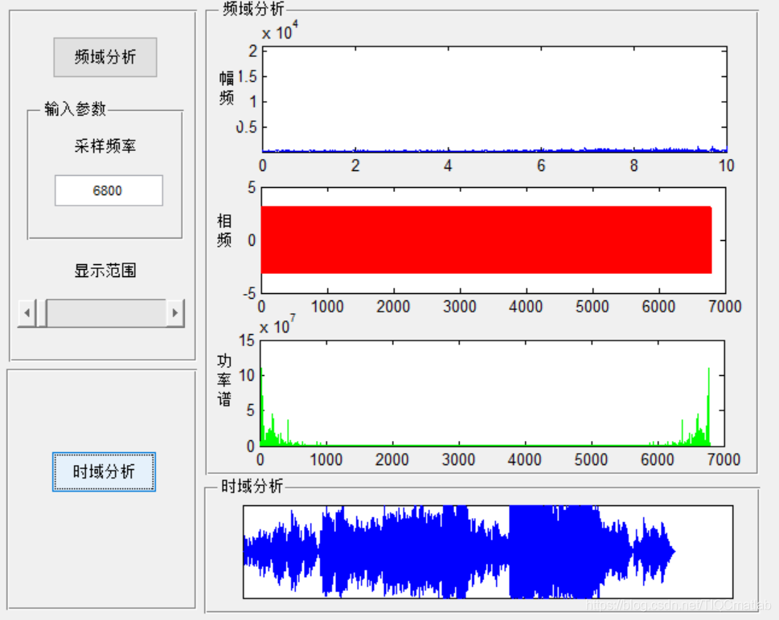The height and width of the screenshot is (620, 779).
Task: Click the green power spectrum (功率谱) plot
Action: 492,394
